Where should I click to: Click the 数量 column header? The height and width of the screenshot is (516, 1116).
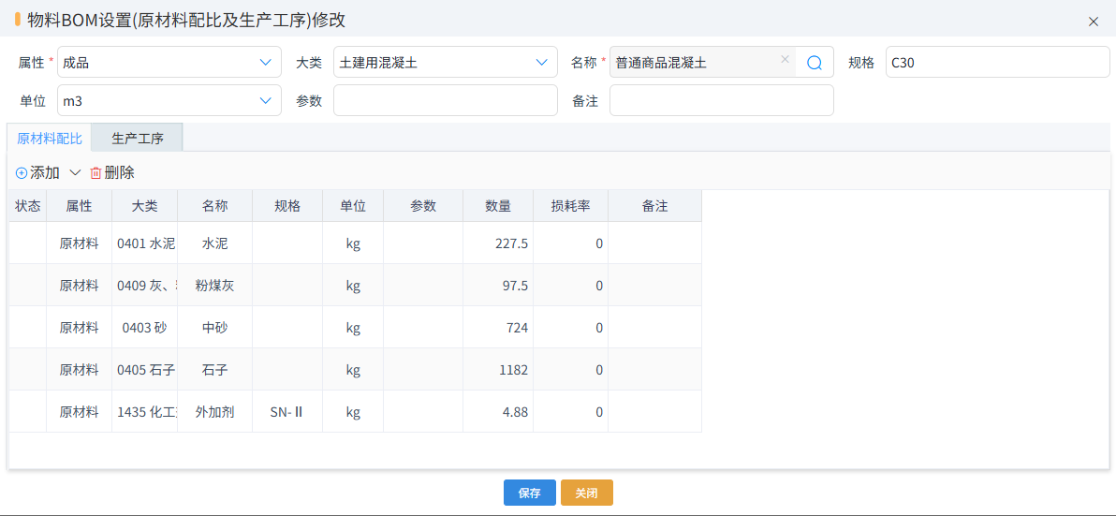(498, 206)
